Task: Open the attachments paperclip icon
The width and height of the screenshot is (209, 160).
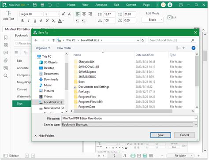Action: (x=6, y=60)
